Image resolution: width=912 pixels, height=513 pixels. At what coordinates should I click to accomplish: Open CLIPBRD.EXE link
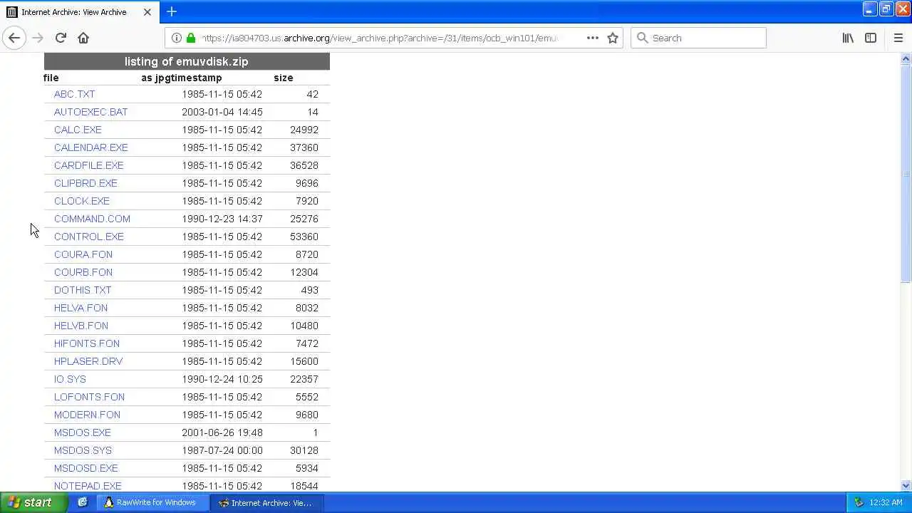click(85, 183)
